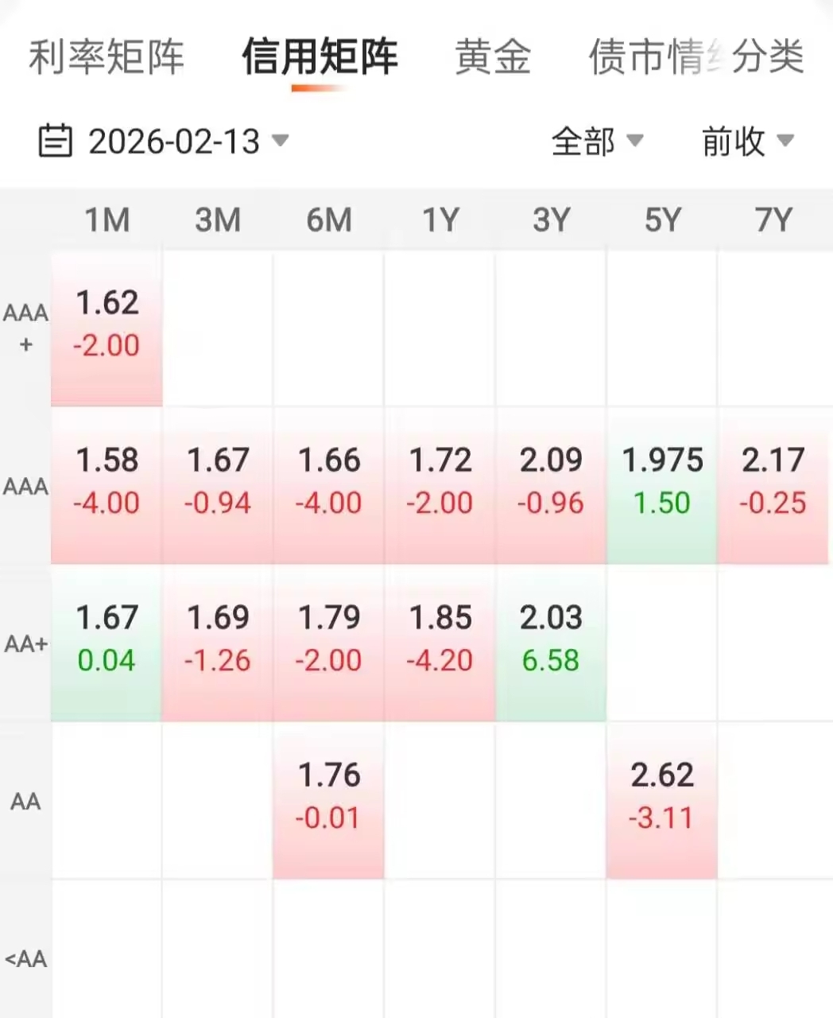This screenshot has height=1018, width=833.
Task: Select the AAA row rating label
Action: [25, 485]
